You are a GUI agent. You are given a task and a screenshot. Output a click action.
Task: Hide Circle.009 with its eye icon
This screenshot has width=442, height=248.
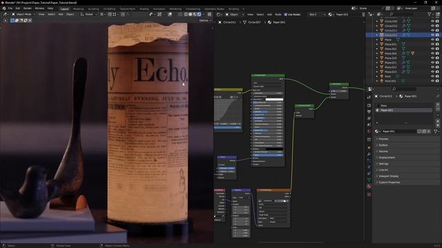(432, 21)
